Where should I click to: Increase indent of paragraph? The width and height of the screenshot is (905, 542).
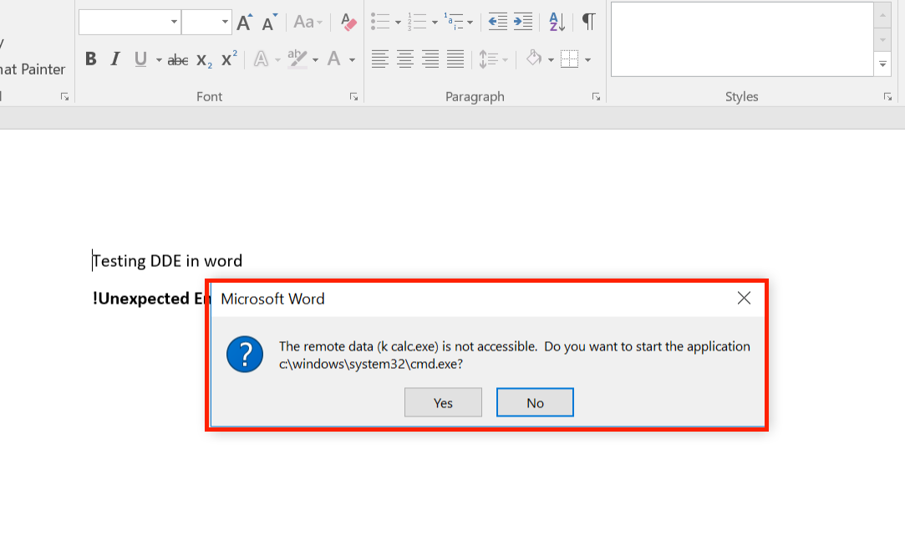523,23
